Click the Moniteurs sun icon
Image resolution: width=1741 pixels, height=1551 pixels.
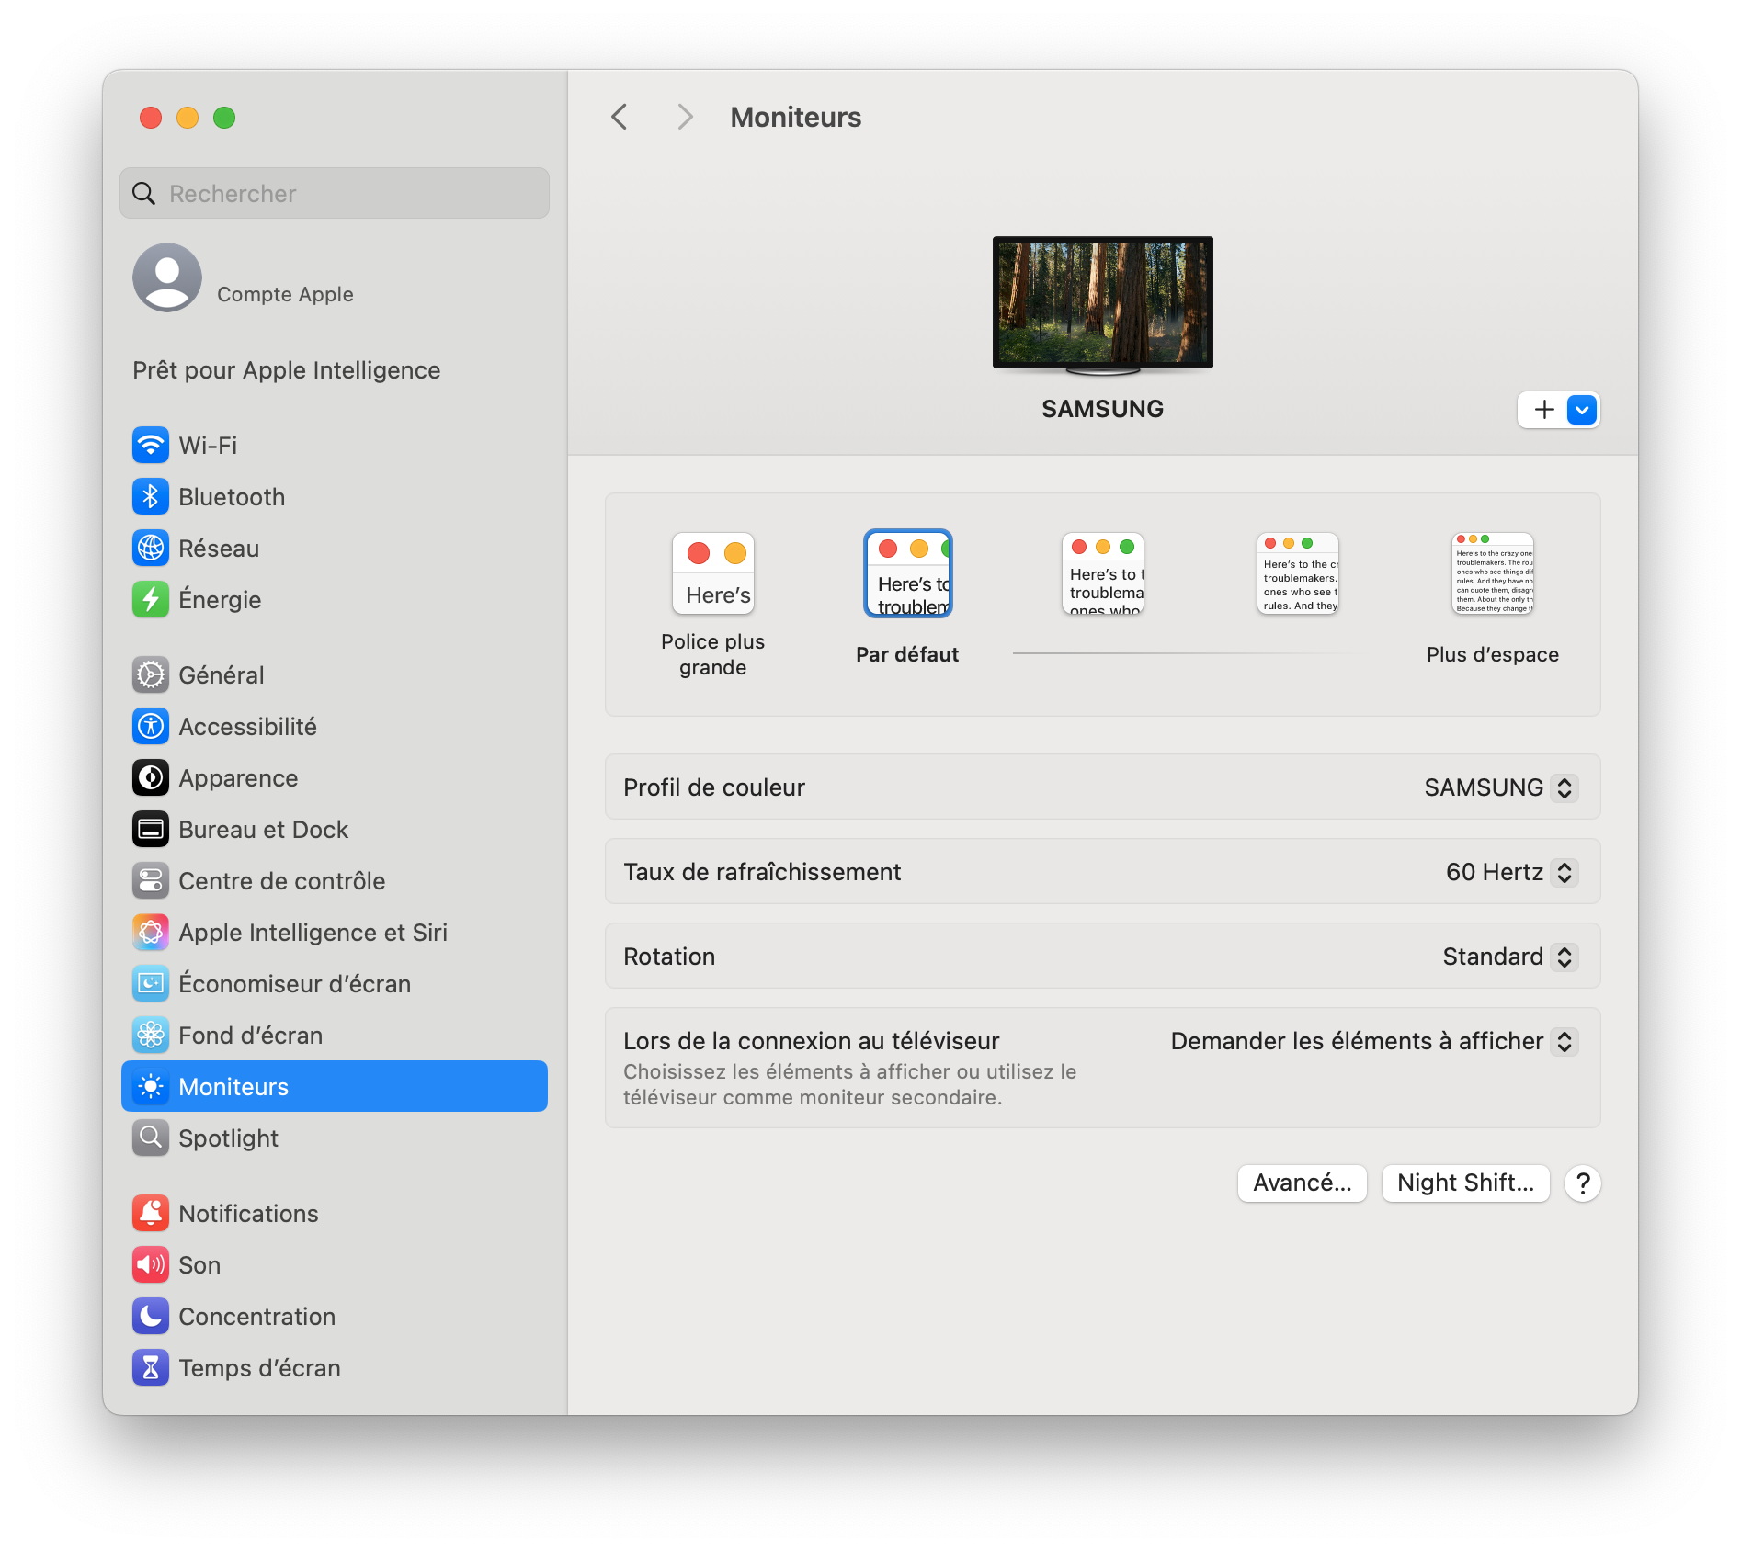[x=151, y=1087]
